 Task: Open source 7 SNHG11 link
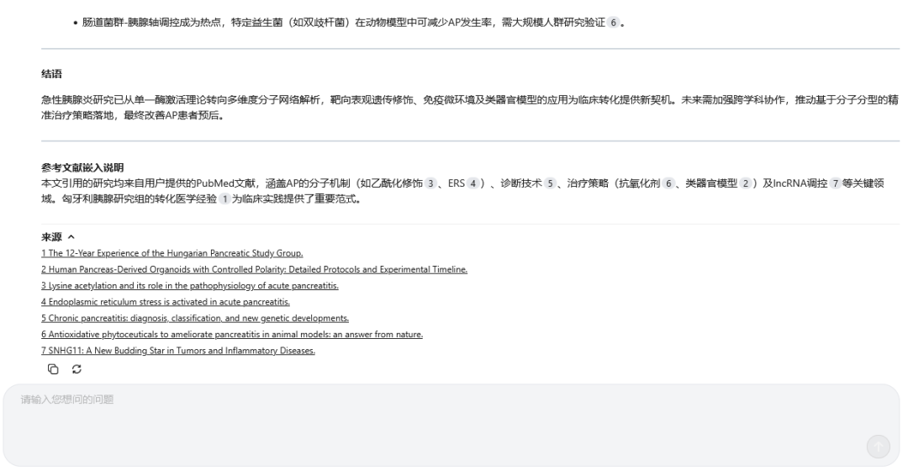[x=178, y=351]
